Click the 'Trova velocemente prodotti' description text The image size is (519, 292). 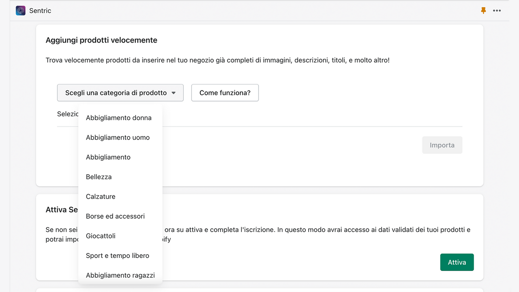[x=218, y=60]
